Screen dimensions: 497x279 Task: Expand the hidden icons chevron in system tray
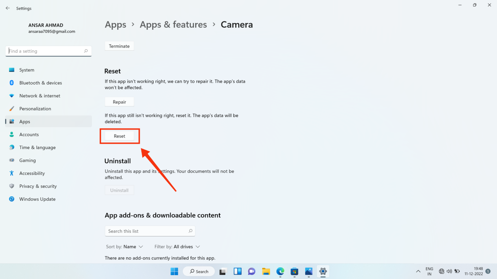pos(418,272)
